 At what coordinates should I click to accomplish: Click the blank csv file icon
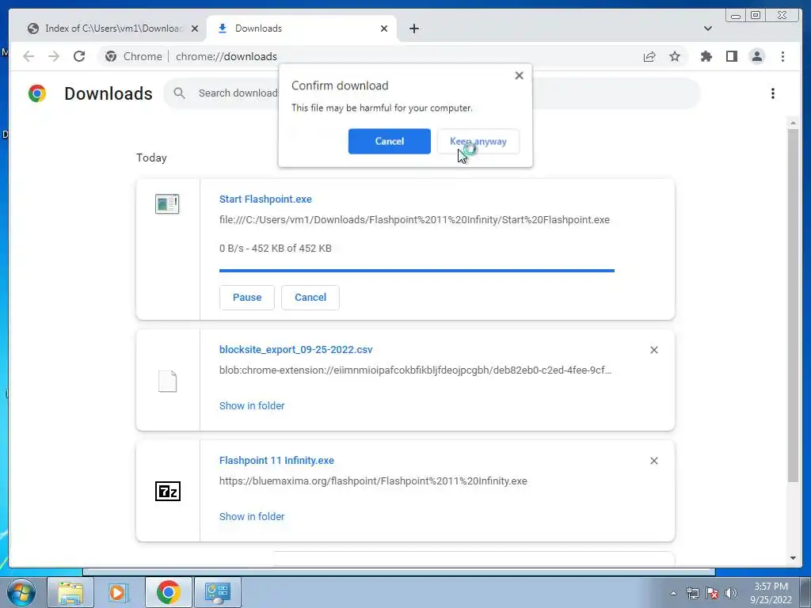(x=167, y=382)
